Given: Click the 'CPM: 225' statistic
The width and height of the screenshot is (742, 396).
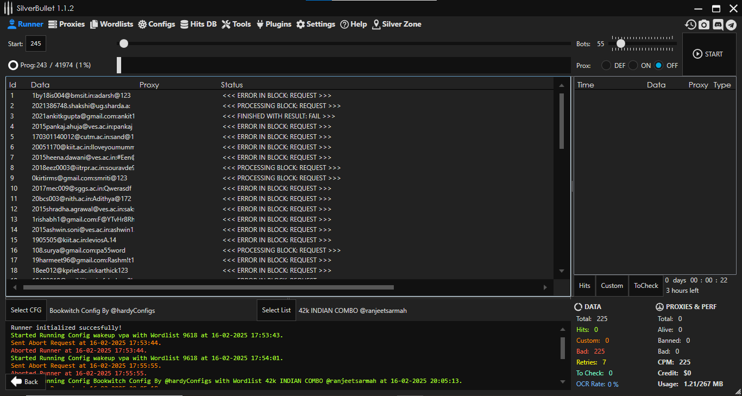Looking at the screenshot, I should point(674,362).
